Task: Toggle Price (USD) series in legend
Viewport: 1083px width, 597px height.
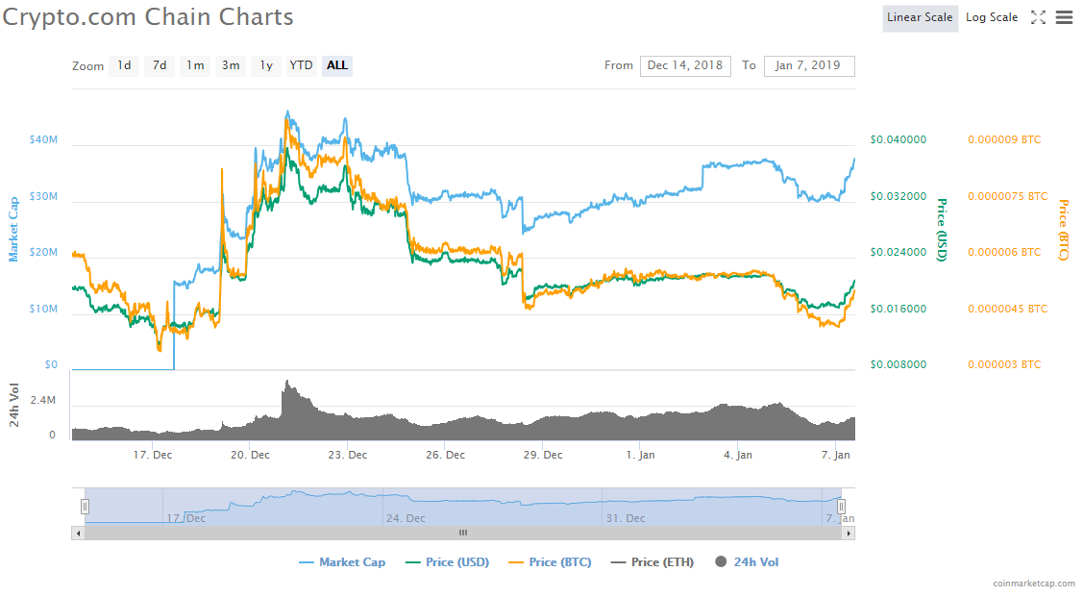Action: pos(448,562)
